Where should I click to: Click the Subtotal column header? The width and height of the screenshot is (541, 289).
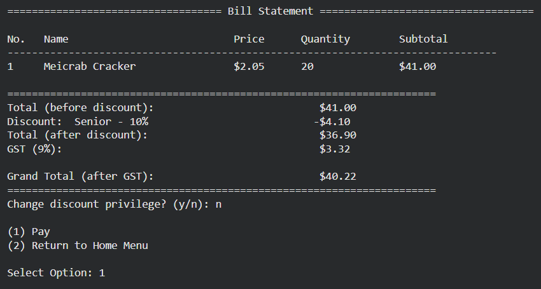click(x=423, y=39)
